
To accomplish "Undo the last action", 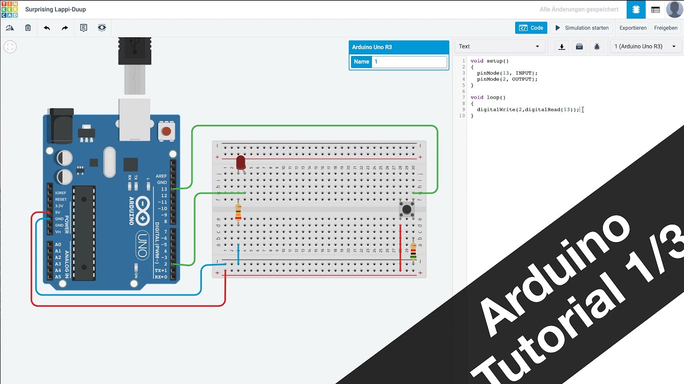I will tap(46, 28).
